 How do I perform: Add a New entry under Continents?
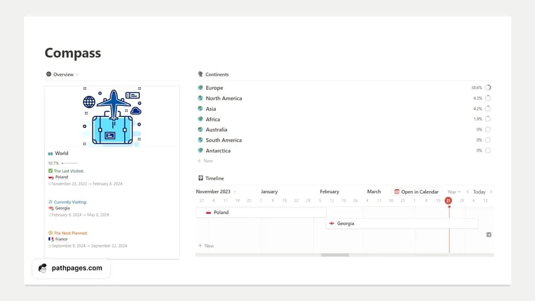point(205,161)
